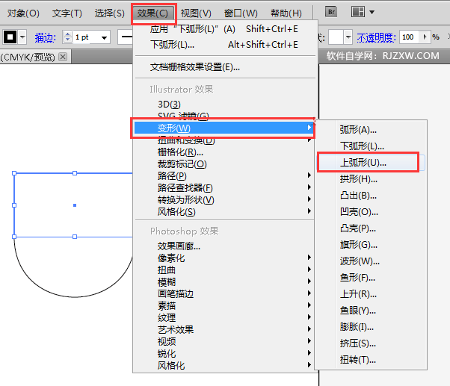This screenshot has height=386, width=450.
Task: Open the 帮助(H) menu
Action: click(286, 13)
